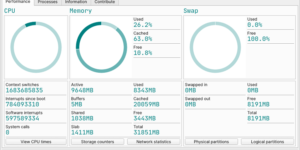300x150 pixels.
Task: Open Physical partitions
Action: coord(211,142)
